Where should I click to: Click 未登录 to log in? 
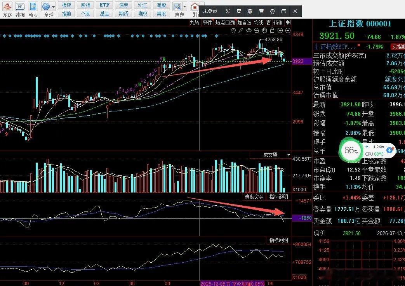pyautogui.click(x=210, y=11)
